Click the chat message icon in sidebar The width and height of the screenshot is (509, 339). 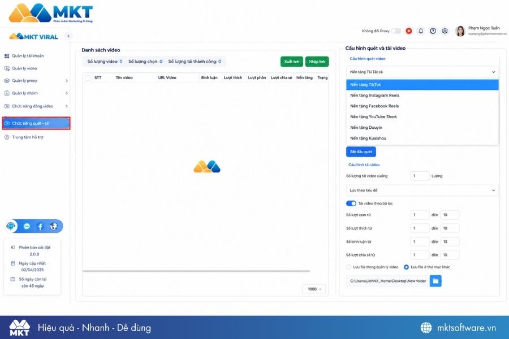tap(27, 227)
